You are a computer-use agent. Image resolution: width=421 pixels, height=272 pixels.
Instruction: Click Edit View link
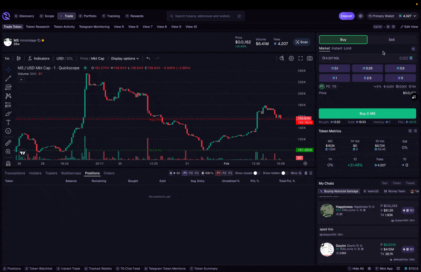pos(409,27)
